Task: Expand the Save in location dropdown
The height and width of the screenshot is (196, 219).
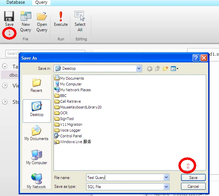Action: click(x=139, y=68)
